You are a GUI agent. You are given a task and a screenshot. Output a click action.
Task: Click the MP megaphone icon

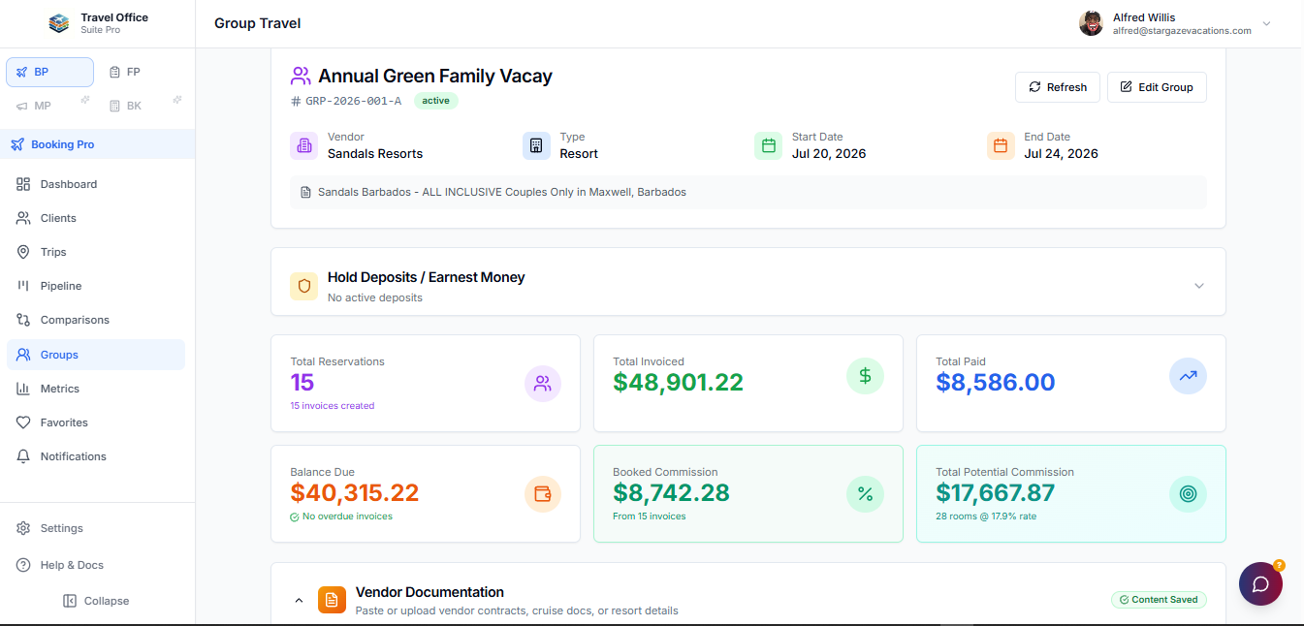pyautogui.click(x=19, y=105)
